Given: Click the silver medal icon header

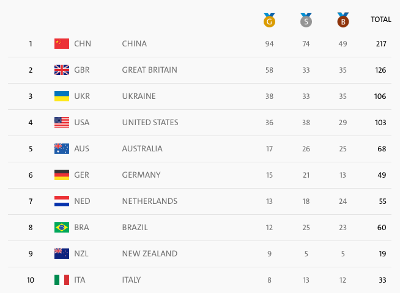Looking at the screenshot, I should (306, 20).
